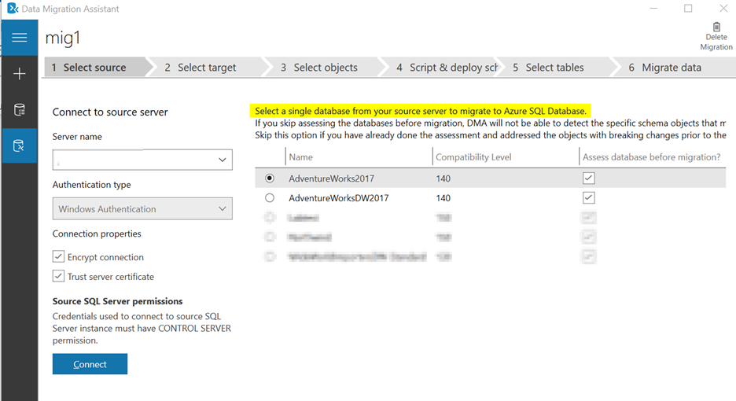
Task: Go to step 1 Select source
Action: 95,68
